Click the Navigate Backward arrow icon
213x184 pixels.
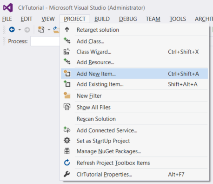click(x=12, y=29)
